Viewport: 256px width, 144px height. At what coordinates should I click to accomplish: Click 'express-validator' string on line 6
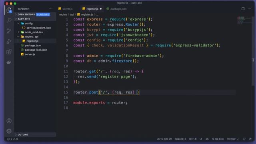(195, 45)
